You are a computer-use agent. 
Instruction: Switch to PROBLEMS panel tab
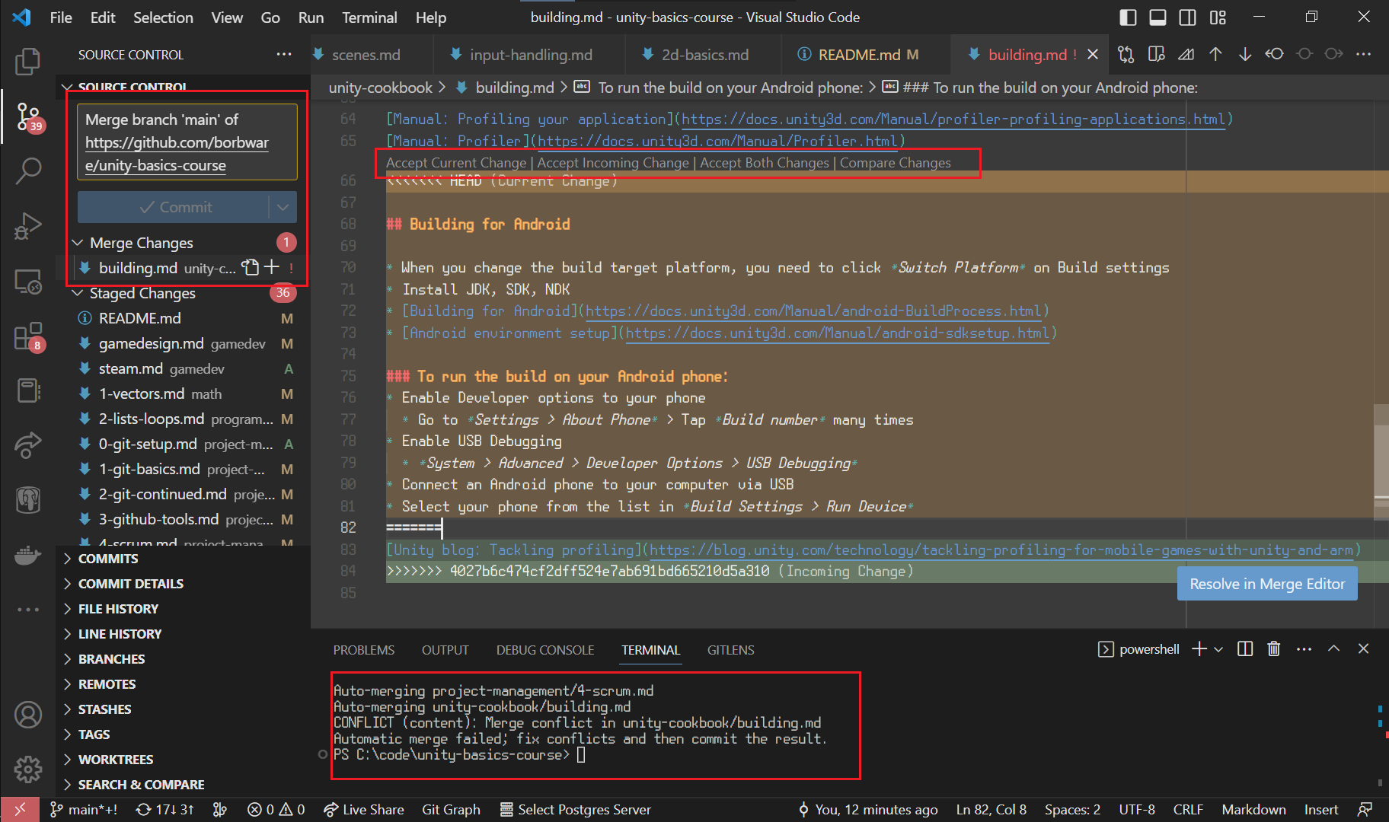(364, 650)
